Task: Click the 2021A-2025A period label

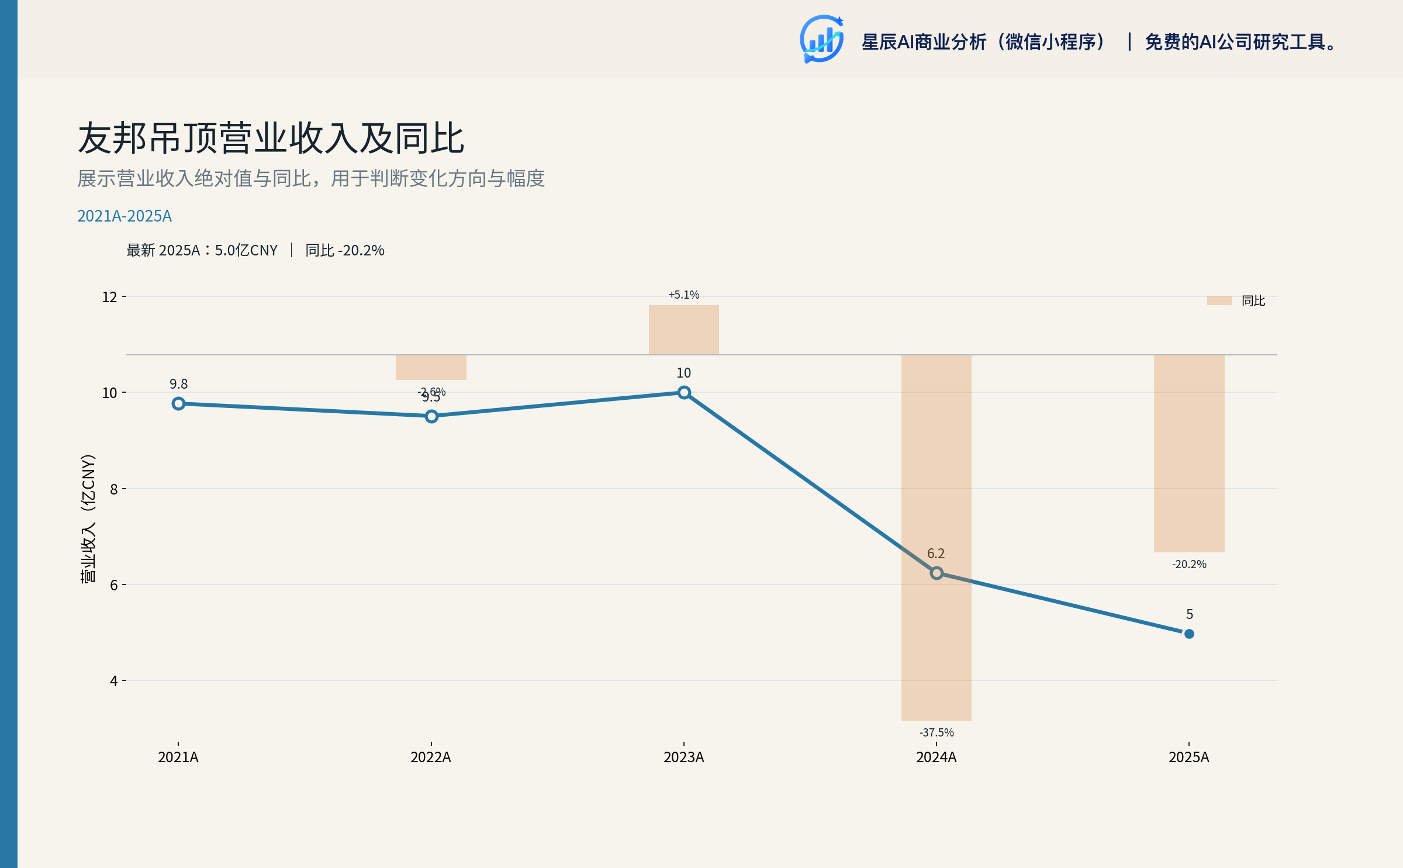Action: click(125, 216)
